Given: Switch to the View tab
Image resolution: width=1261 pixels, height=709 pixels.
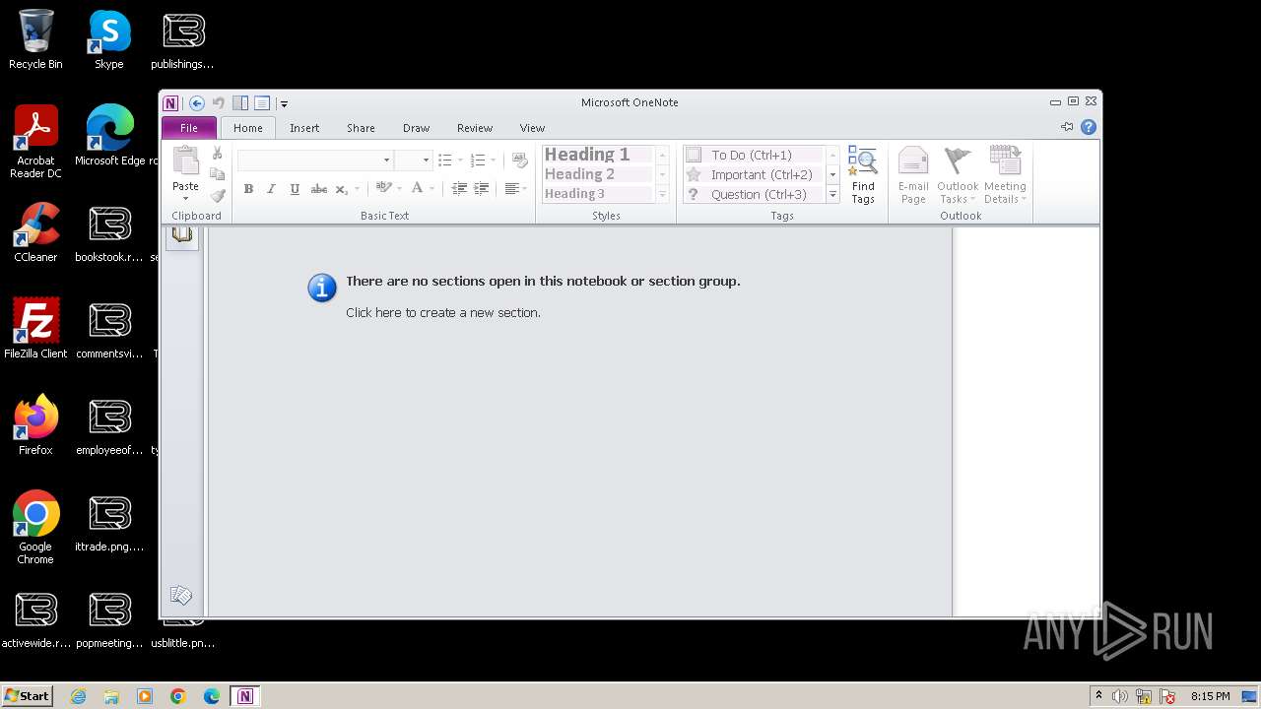Looking at the screenshot, I should click(x=532, y=128).
